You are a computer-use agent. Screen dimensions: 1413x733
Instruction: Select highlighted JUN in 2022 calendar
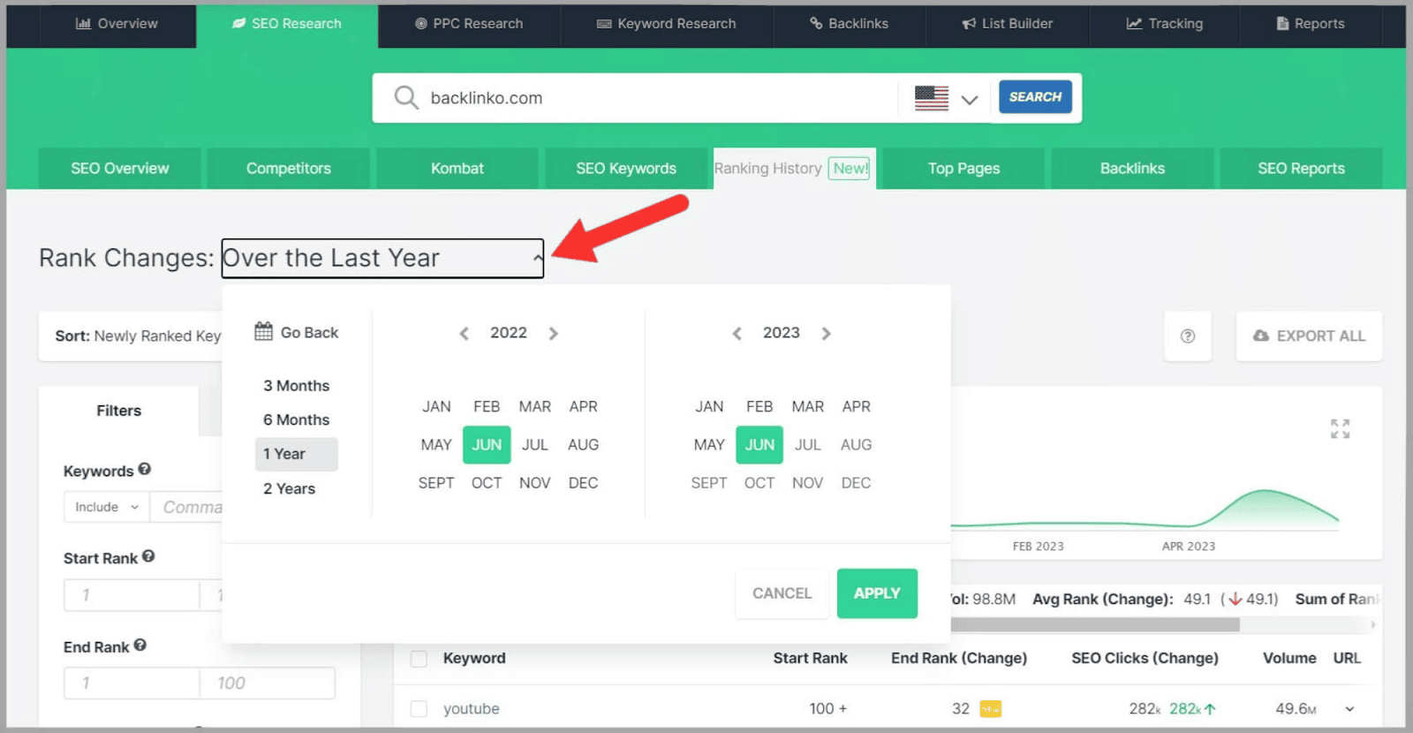487,445
